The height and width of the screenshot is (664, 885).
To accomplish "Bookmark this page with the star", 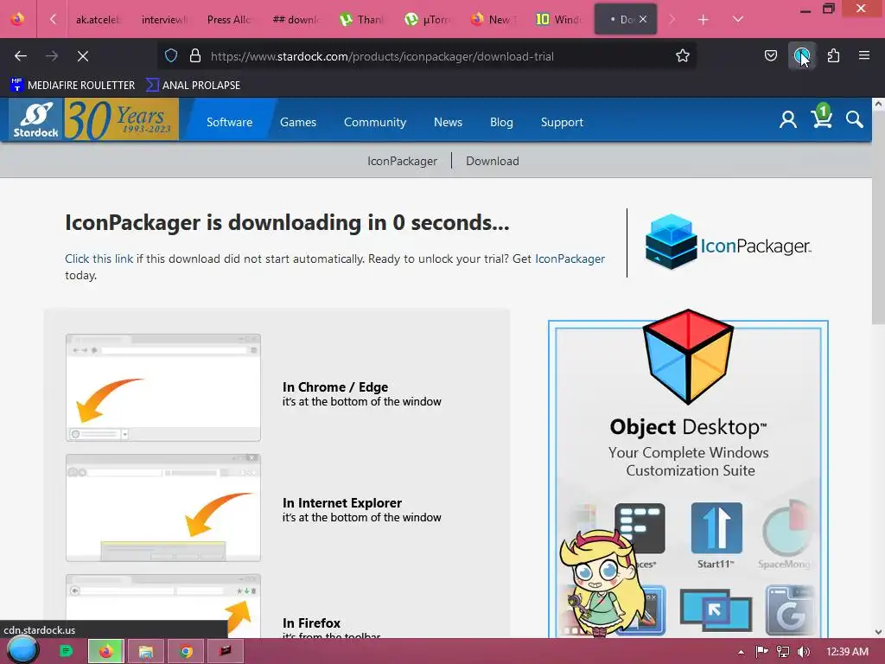I will [683, 55].
